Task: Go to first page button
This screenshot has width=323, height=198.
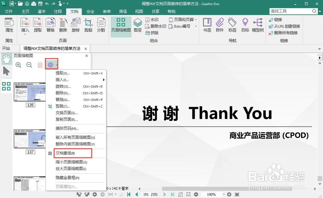Action: [x=129, y=194]
